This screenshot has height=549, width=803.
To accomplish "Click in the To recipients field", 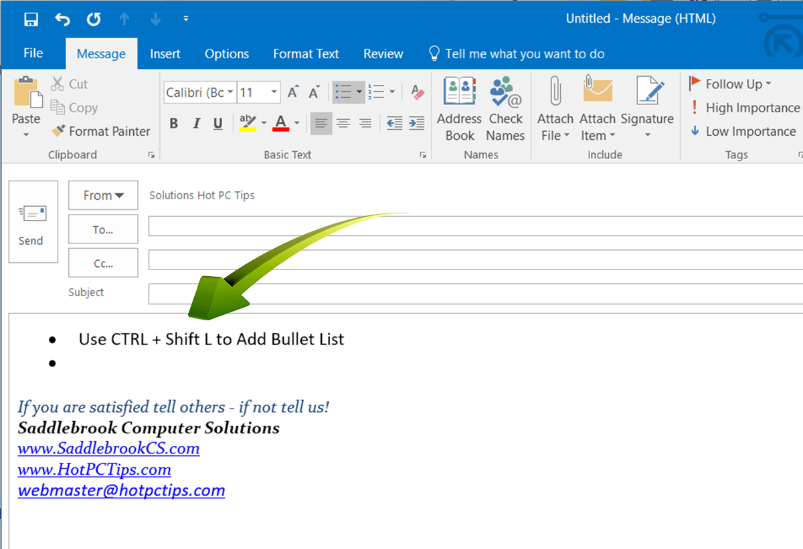I will (475, 226).
